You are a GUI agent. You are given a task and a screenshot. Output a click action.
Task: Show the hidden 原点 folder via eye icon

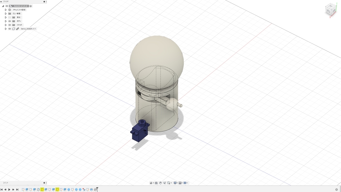tap(9, 17)
